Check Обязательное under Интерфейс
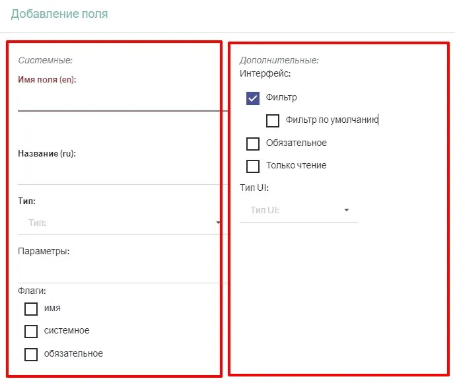The height and width of the screenshot is (387, 455). tap(253, 143)
